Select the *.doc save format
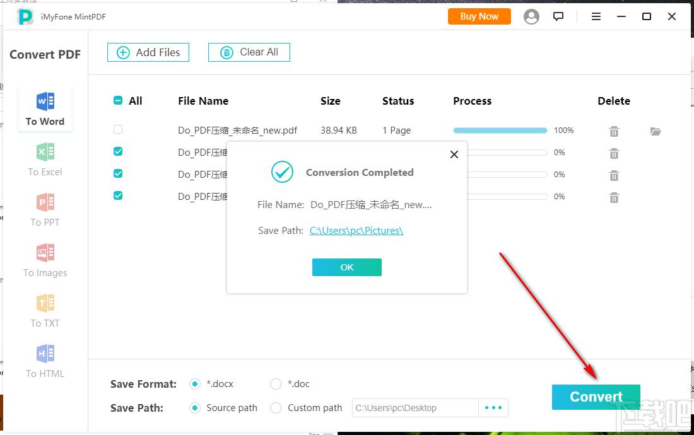The width and height of the screenshot is (694, 435). click(x=276, y=384)
